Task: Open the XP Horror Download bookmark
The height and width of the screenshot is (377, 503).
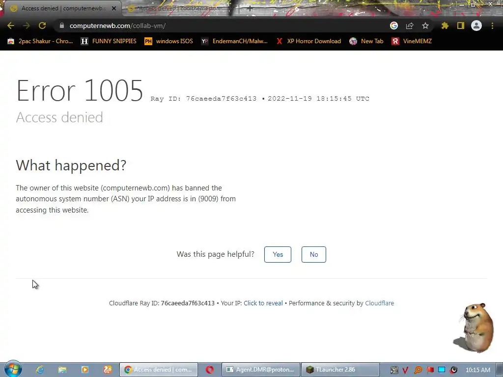Action: [x=308, y=41]
